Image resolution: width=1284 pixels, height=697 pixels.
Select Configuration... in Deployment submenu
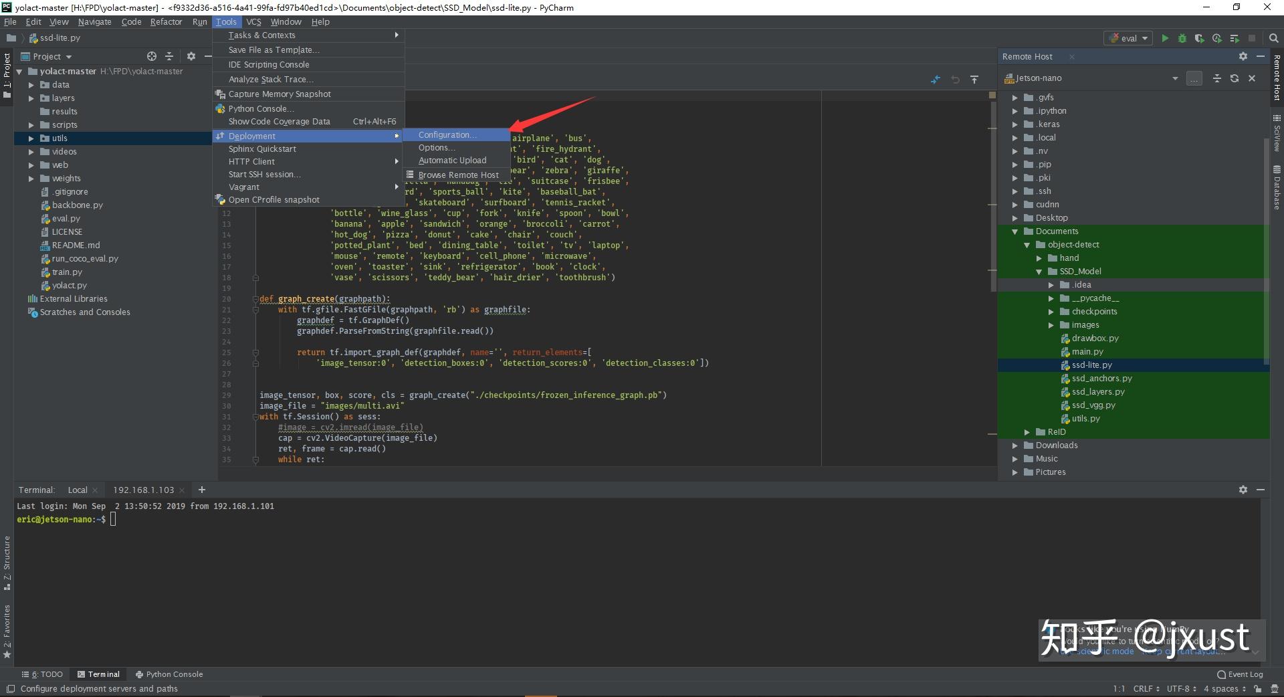pyautogui.click(x=447, y=135)
